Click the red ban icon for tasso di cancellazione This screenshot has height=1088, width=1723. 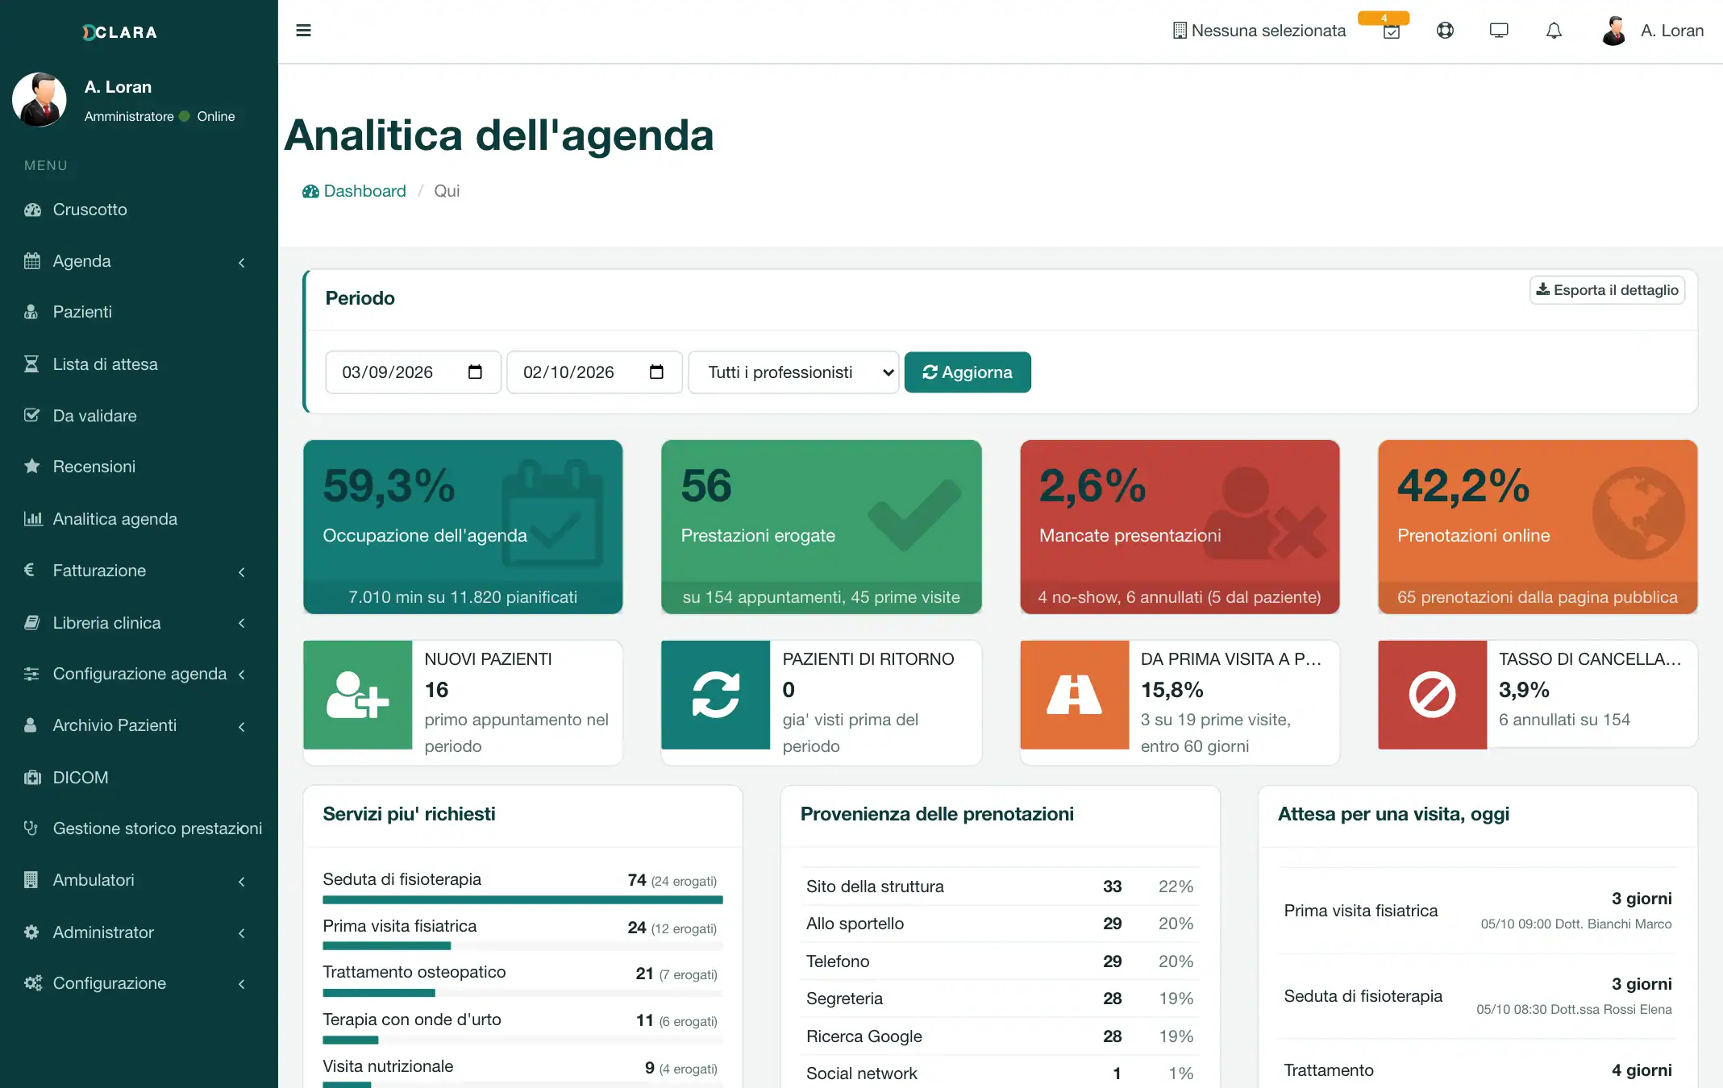tap(1432, 695)
